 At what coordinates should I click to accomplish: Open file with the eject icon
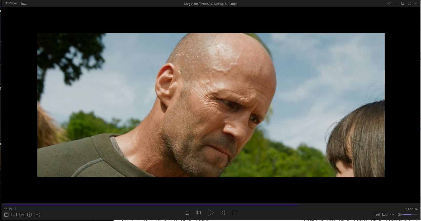click(187, 213)
